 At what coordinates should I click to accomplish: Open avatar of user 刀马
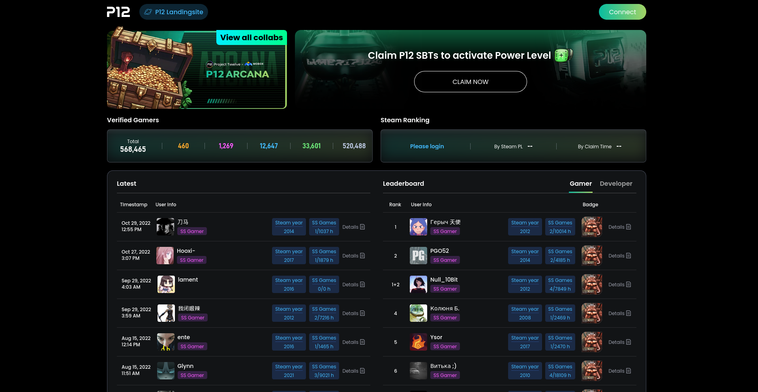click(x=165, y=227)
